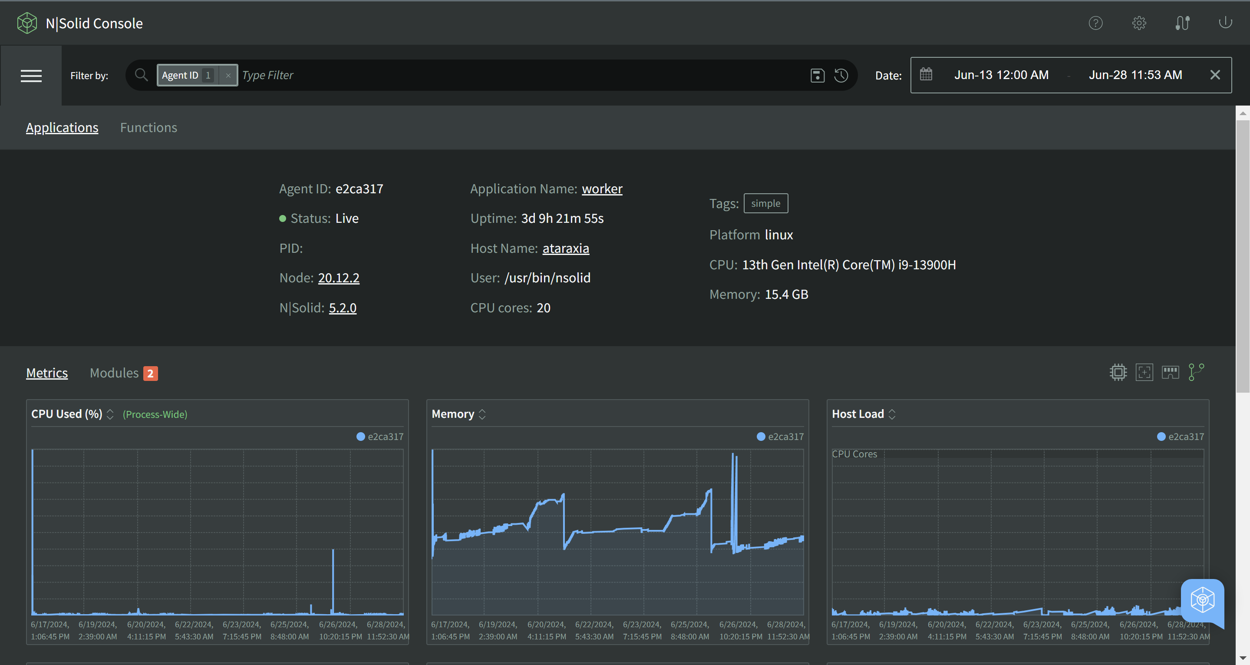Click the save/snapshot icon in filter bar
The height and width of the screenshot is (665, 1250).
[x=818, y=74]
